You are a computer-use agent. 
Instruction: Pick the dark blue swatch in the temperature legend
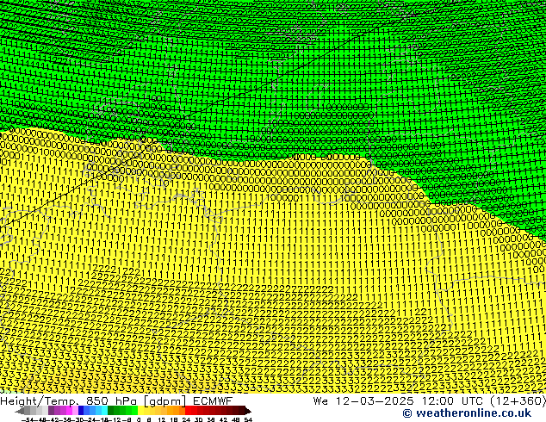click(81, 410)
